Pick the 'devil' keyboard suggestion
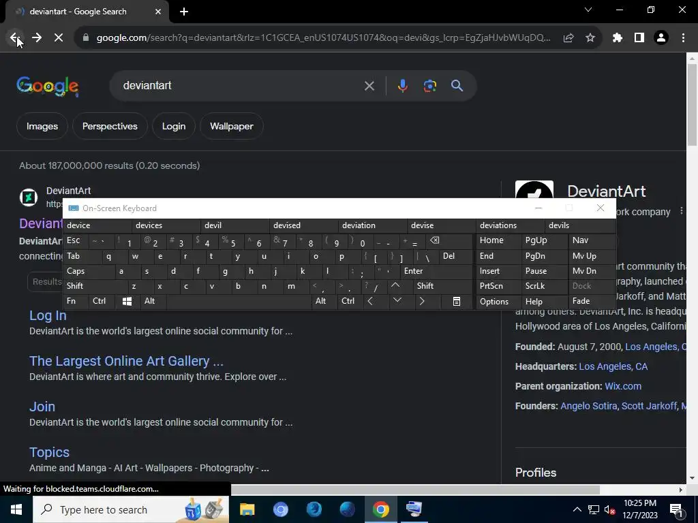The width and height of the screenshot is (698, 523). [x=234, y=225]
